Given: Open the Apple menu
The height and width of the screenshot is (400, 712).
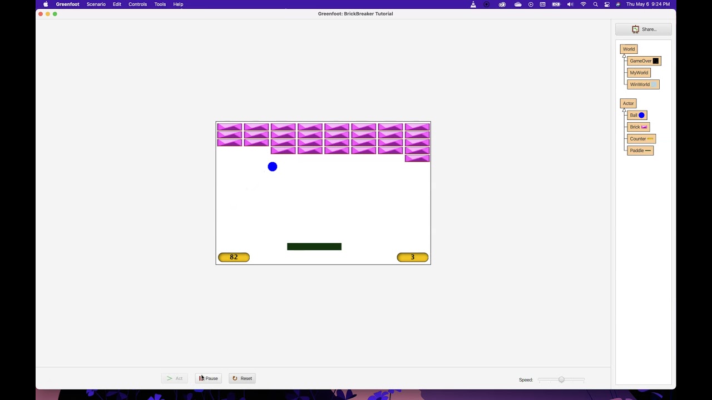Looking at the screenshot, I should [x=46, y=4].
